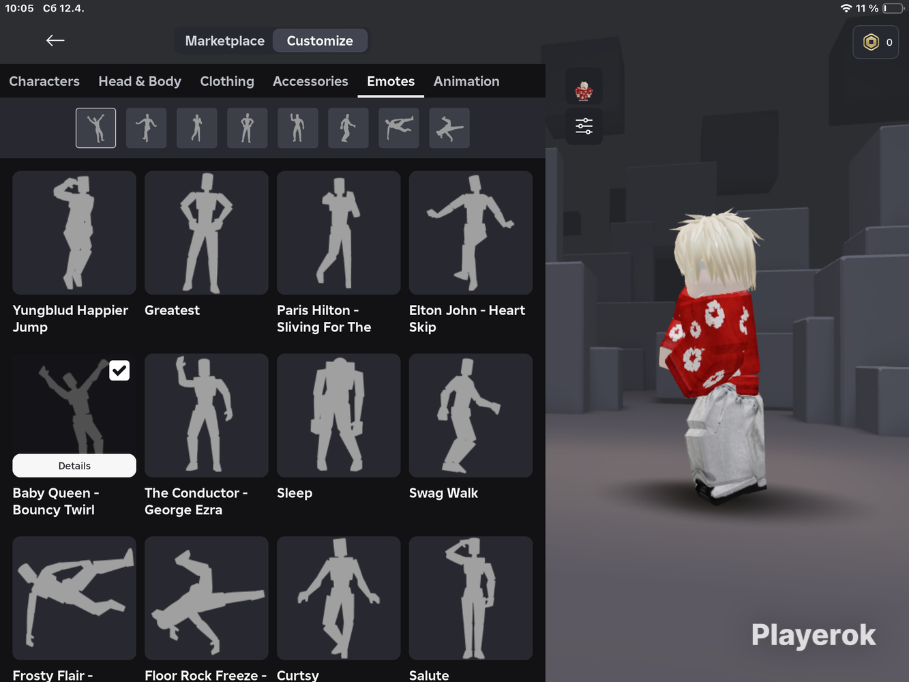Open the Animation category

pyautogui.click(x=466, y=81)
